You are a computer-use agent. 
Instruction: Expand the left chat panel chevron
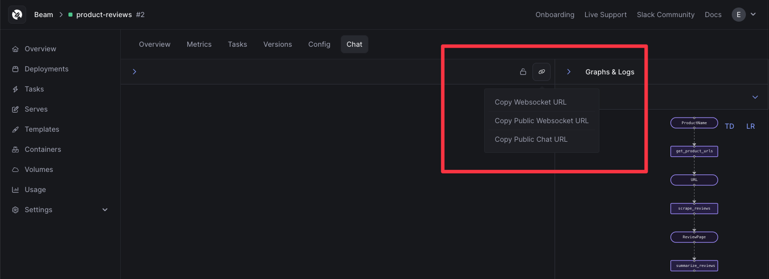click(134, 72)
